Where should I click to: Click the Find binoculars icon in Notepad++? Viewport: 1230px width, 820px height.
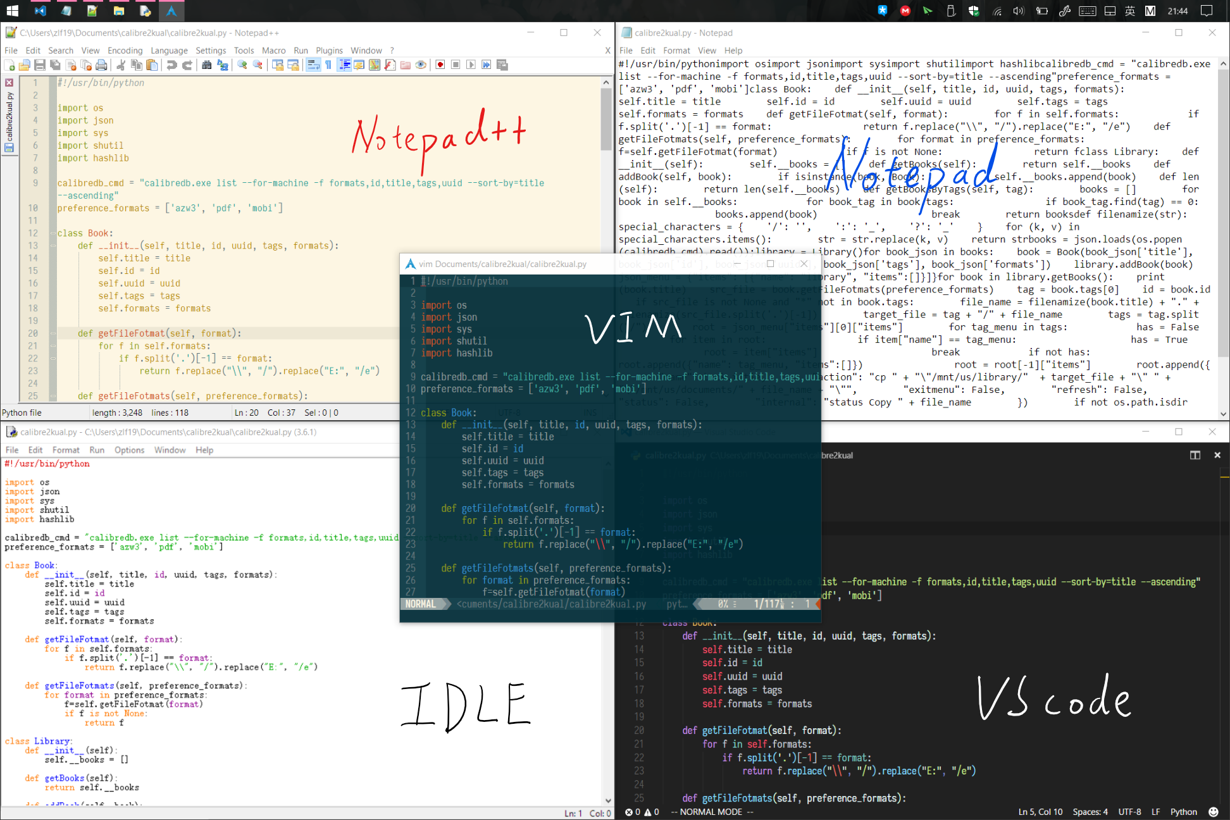206,65
